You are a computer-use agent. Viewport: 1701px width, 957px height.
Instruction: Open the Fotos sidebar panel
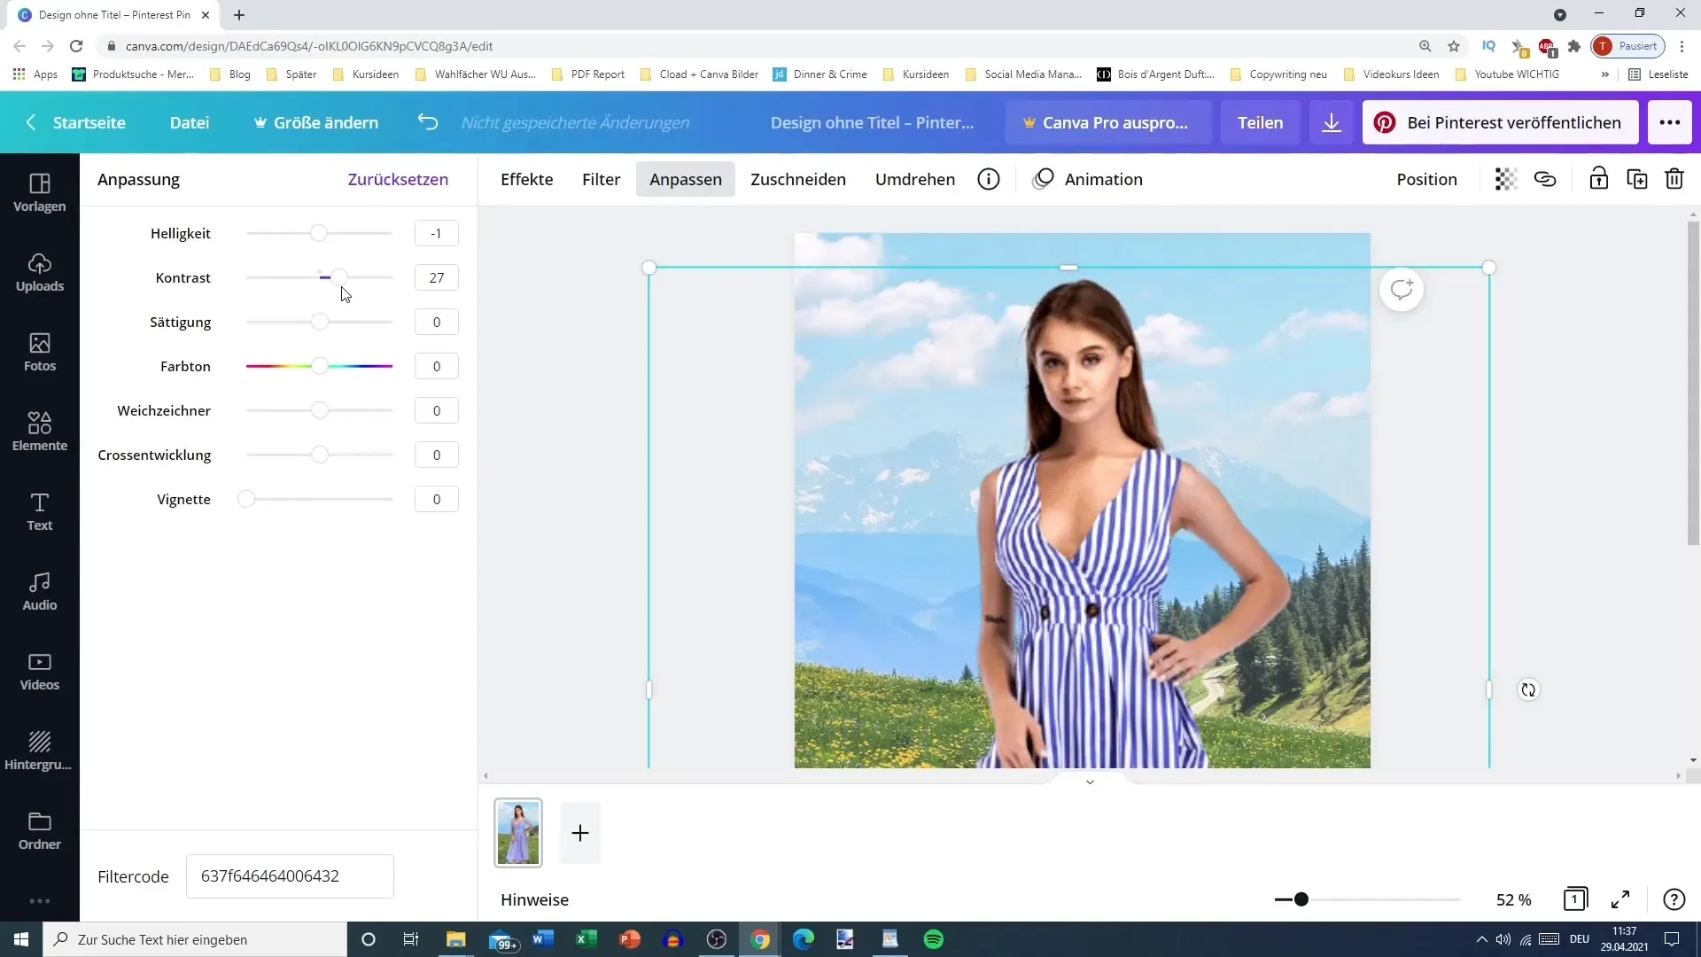click(x=40, y=352)
